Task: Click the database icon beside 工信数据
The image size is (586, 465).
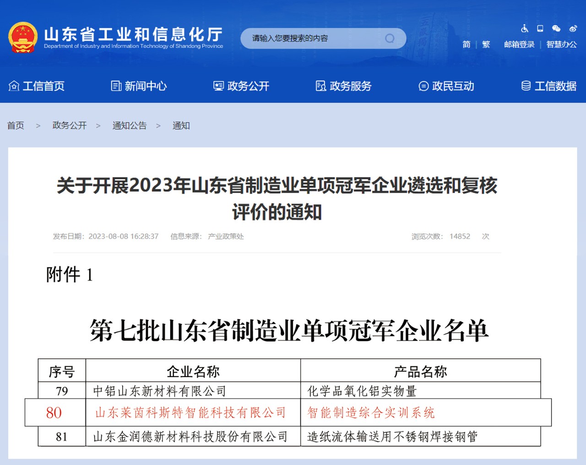Action: (526, 86)
